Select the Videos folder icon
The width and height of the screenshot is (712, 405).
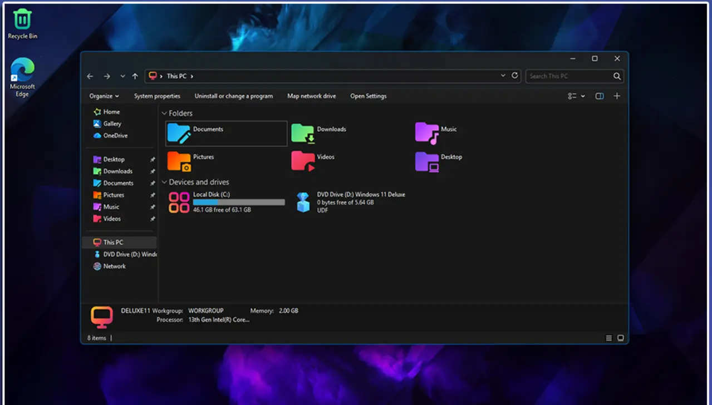click(303, 161)
